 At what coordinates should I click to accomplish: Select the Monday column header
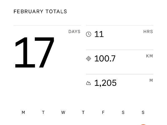click(23, 112)
